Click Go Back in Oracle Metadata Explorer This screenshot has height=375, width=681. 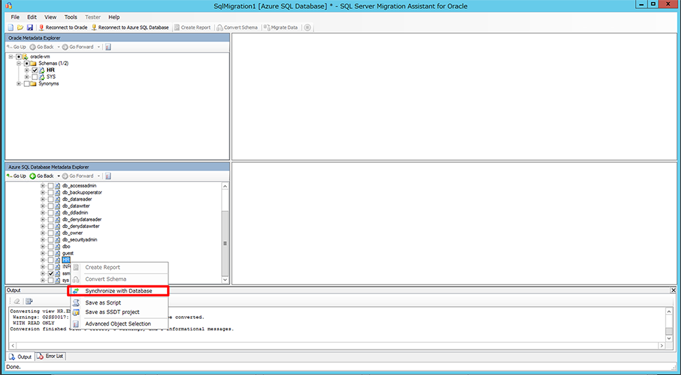click(42, 47)
